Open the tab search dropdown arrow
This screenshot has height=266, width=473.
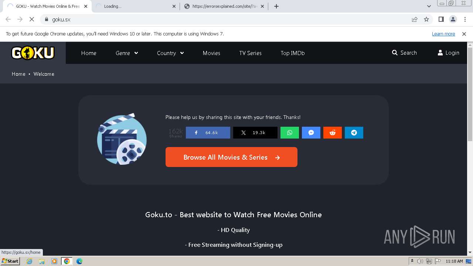click(429, 6)
